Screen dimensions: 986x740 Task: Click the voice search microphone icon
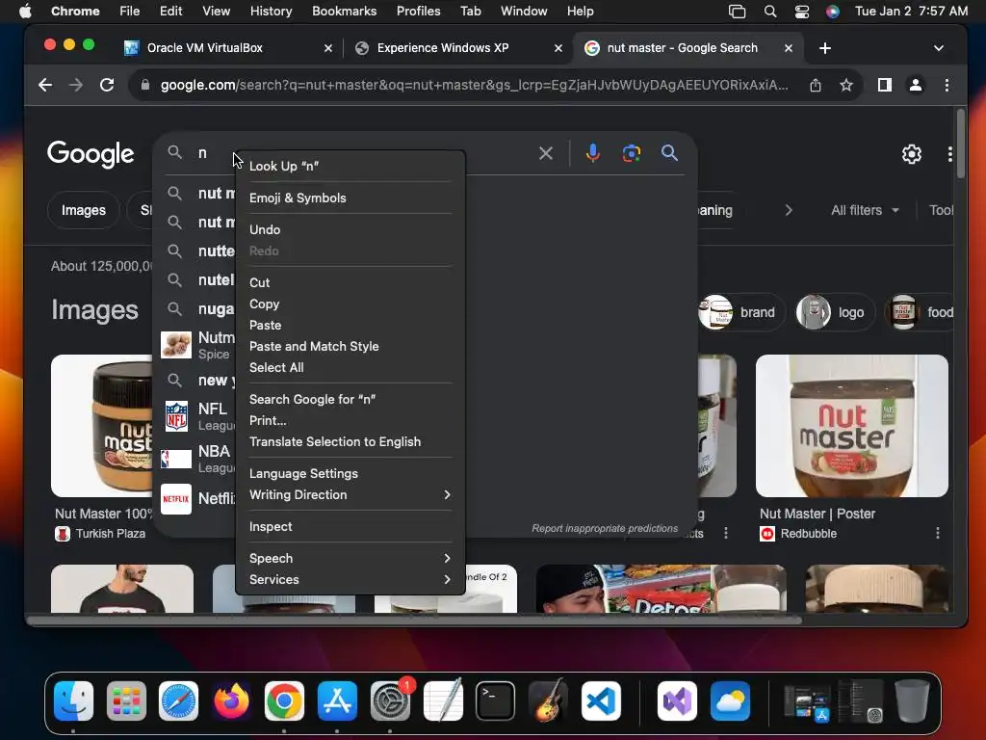point(592,153)
